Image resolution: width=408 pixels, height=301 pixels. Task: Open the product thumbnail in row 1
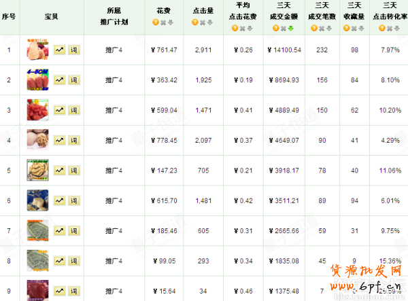tap(37, 50)
